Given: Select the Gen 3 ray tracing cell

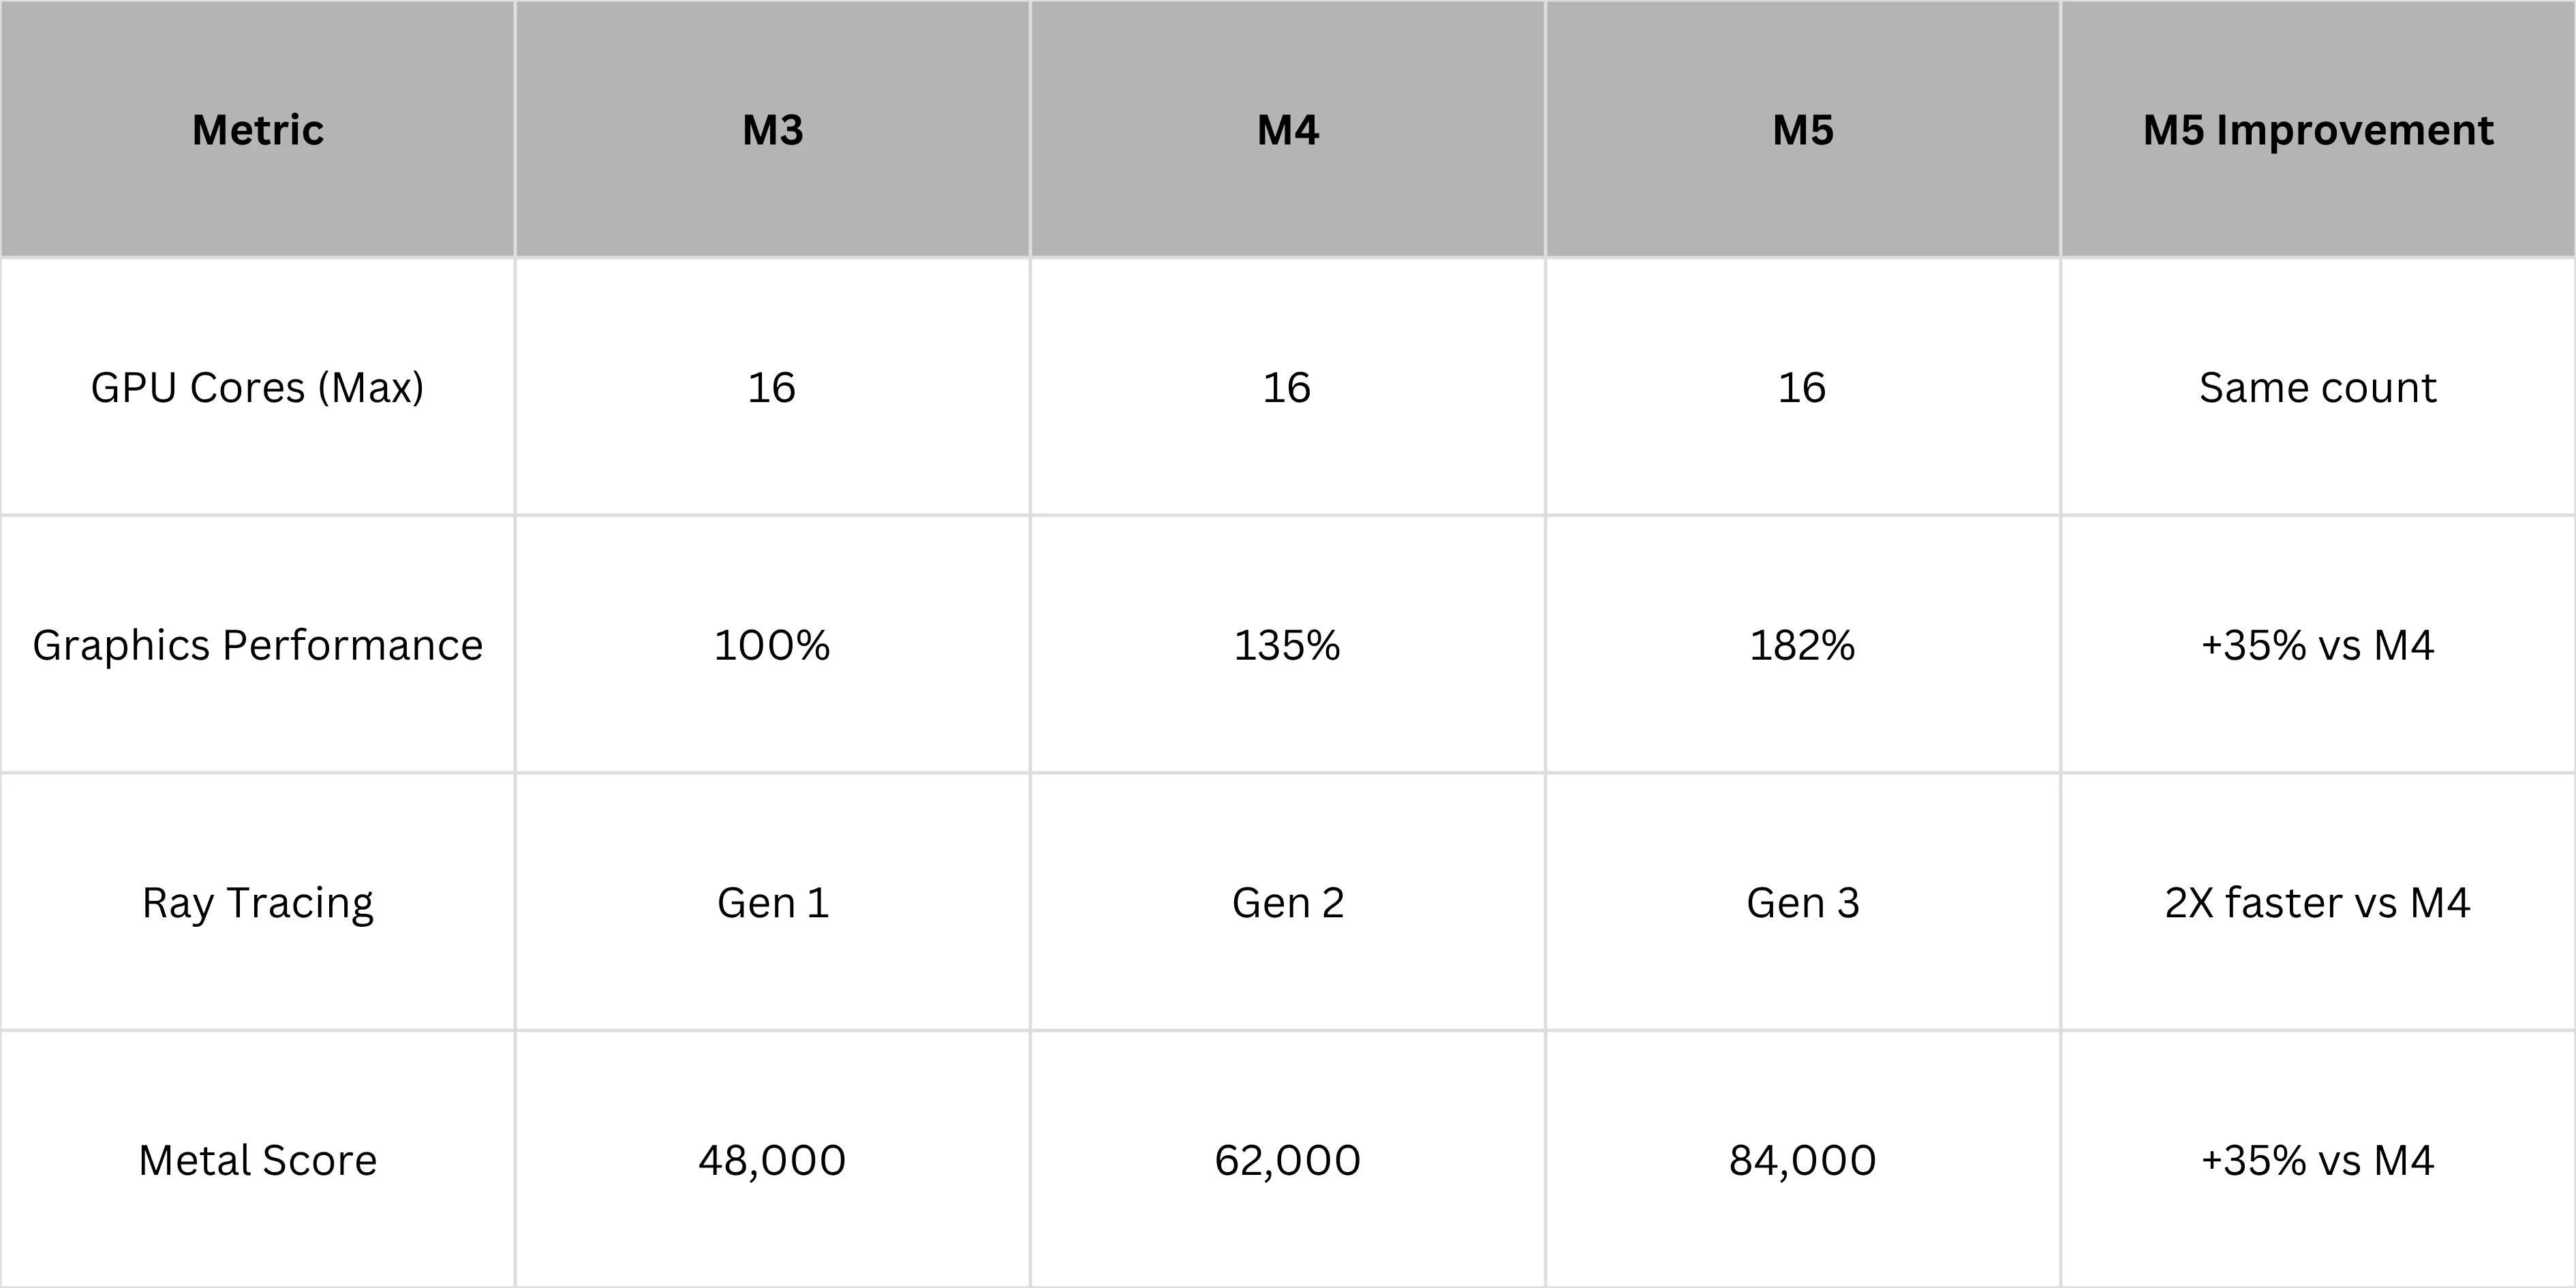Looking at the screenshot, I should click(x=1802, y=902).
